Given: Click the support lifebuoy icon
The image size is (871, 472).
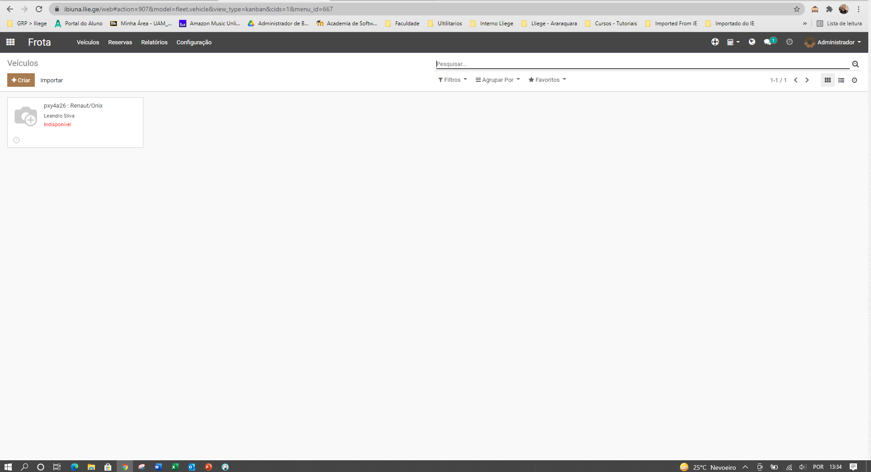Looking at the screenshot, I should [x=715, y=42].
